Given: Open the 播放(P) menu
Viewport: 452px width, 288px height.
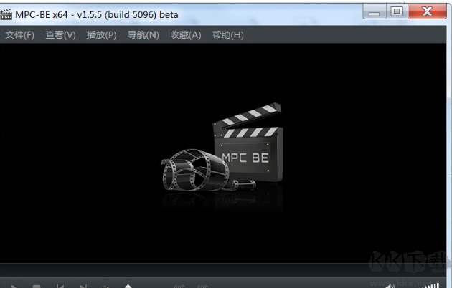Looking at the screenshot, I should [102, 35].
